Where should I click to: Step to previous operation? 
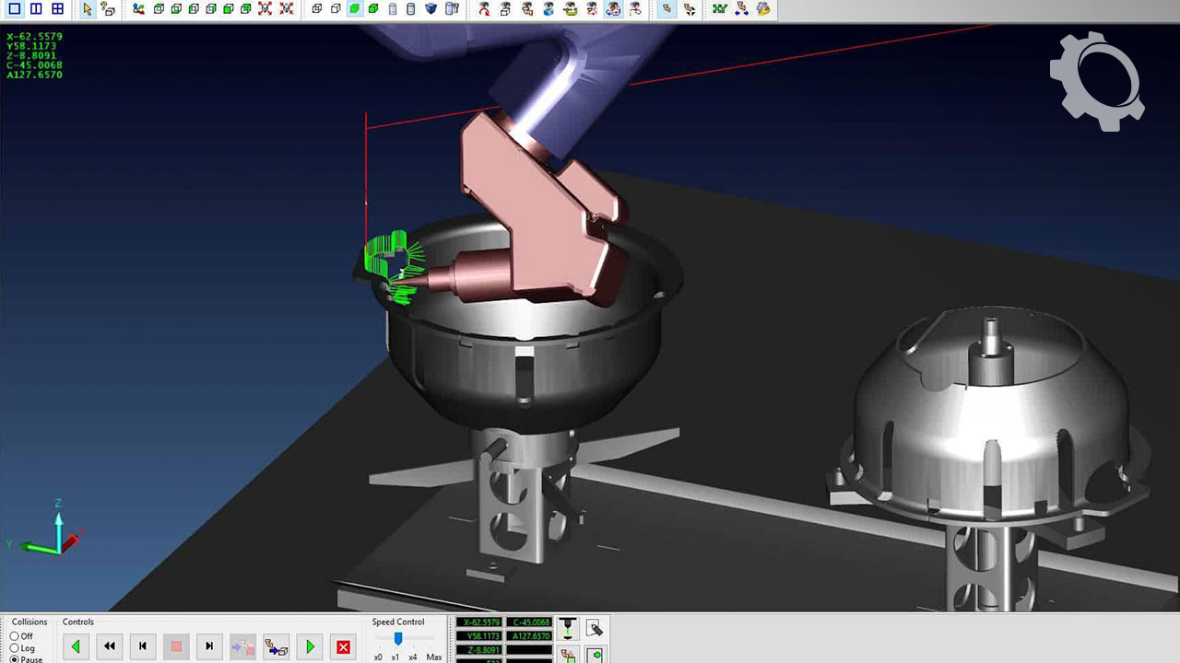point(143,646)
